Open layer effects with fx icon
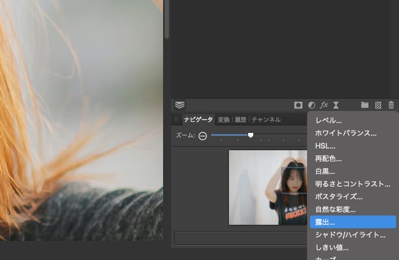 (324, 105)
